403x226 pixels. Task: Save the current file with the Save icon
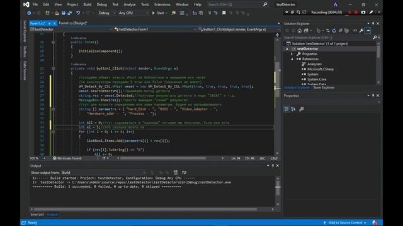tap(63, 13)
